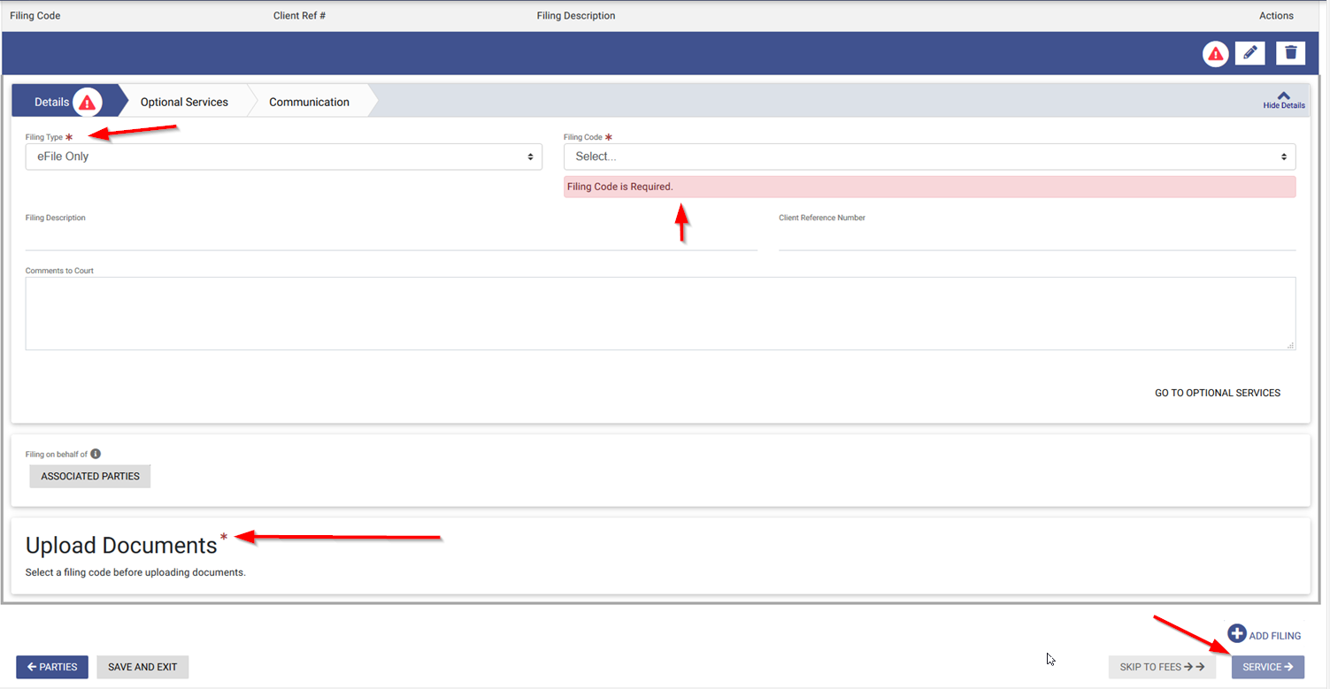Click the plus icon to add filing
The width and height of the screenshot is (1330, 689).
tap(1237, 634)
